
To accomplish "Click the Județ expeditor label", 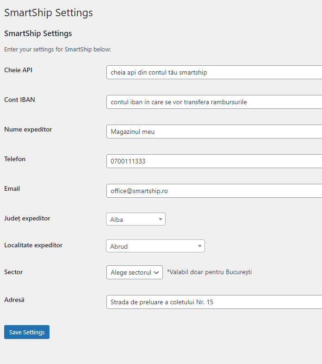I will click(x=27, y=218).
